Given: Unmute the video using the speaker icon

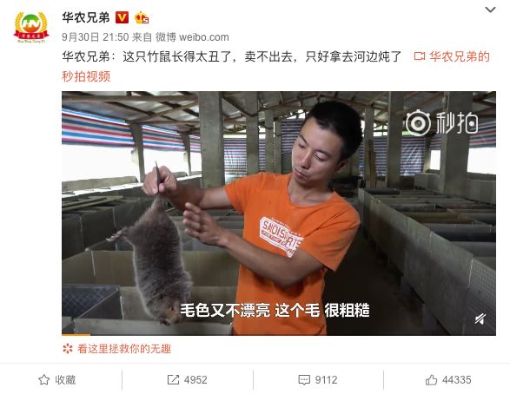Looking at the screenshot, I should tap(480, 319).
